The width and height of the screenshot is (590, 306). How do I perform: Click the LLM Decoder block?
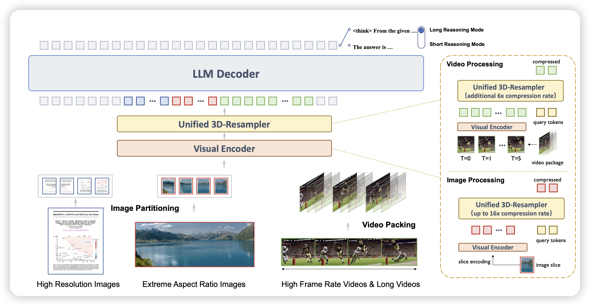226,73
